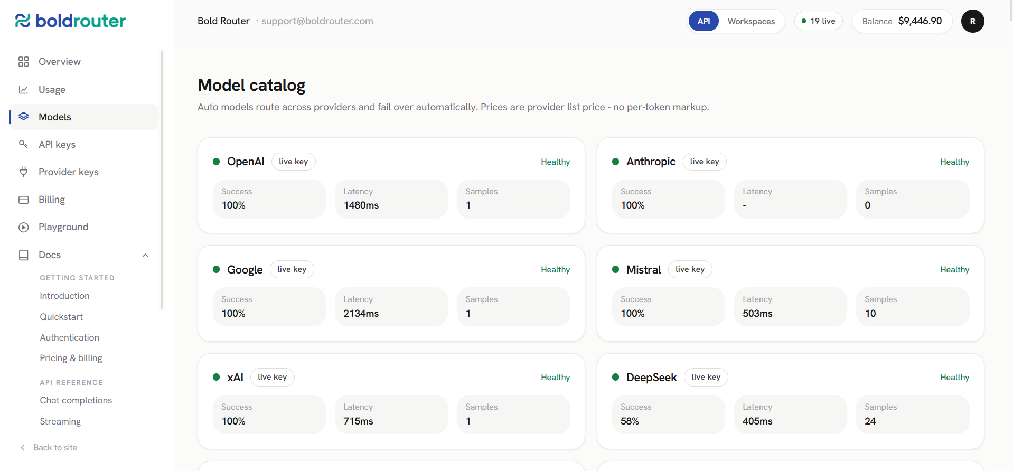The width and height of the screenshot is (1013, 471).
Task: Go back to site arrow
Action: pos(23,448)
